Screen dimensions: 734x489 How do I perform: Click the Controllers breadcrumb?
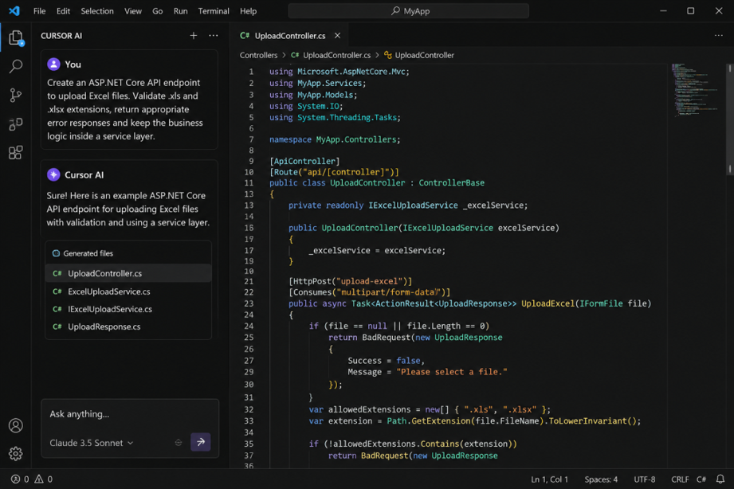coord(258,55)
